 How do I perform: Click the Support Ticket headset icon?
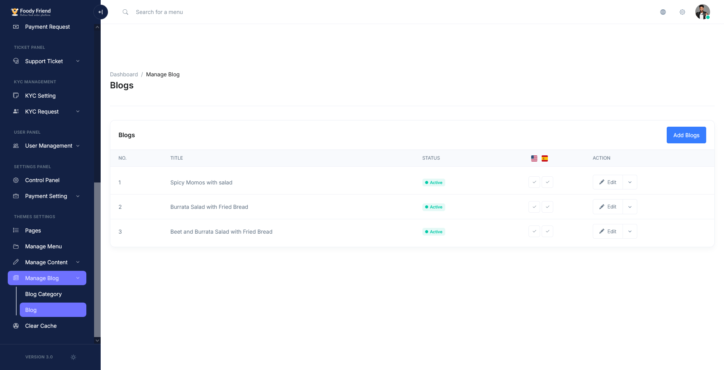pos(16,61)
